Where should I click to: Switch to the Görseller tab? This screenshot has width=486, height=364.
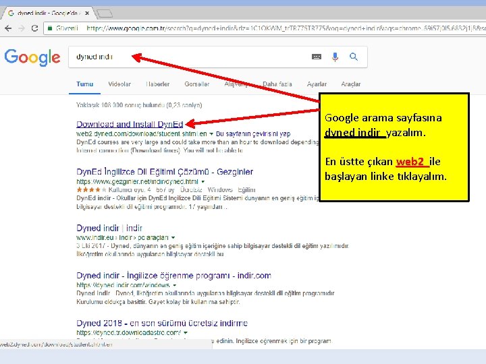tap(197, 84)
